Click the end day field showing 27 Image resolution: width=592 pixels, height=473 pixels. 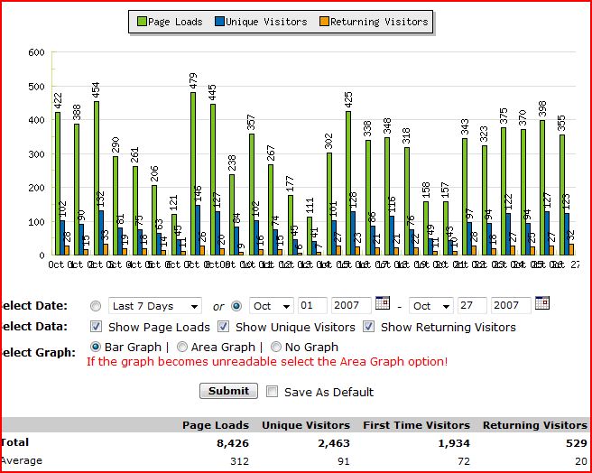point(472,306)
